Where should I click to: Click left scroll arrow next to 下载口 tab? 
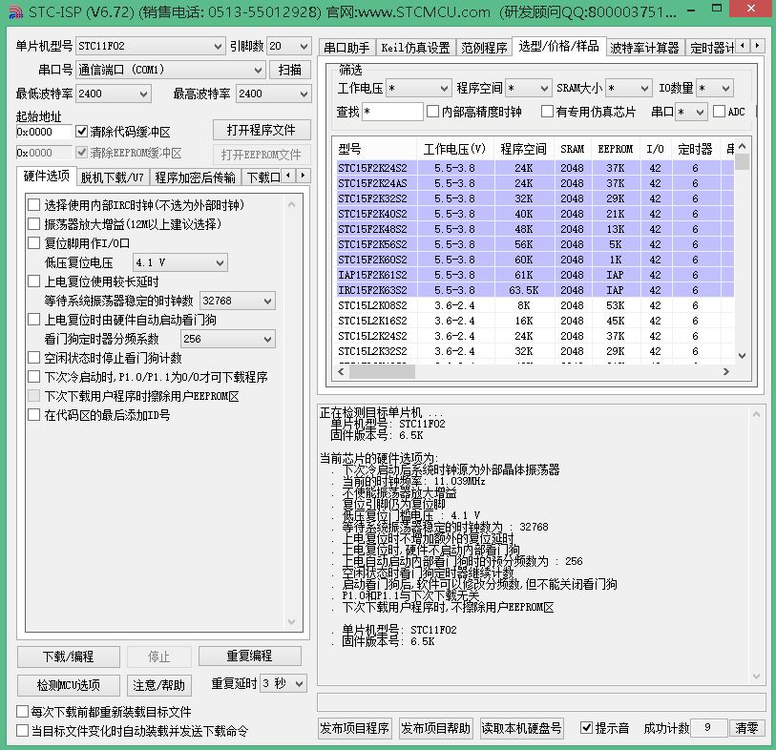tap(288, 176)
